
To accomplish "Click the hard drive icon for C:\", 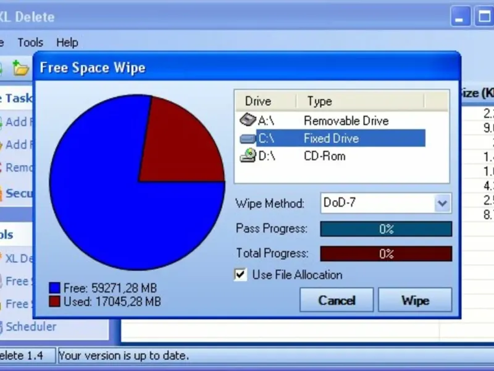I will coord(248,139).
